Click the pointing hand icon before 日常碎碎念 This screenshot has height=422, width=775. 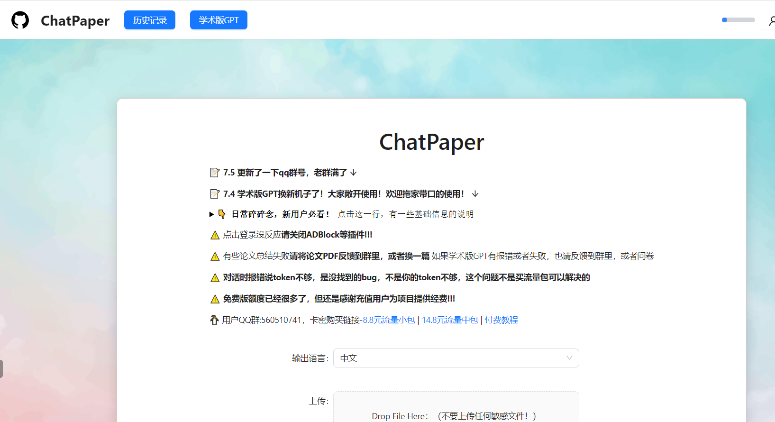[x=222, y=214]
